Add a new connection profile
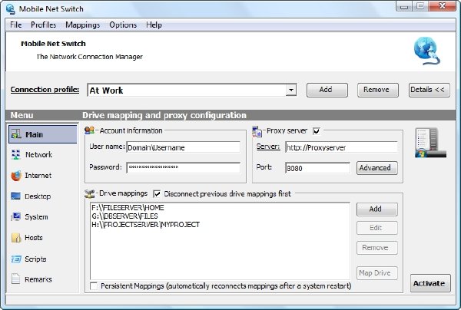 coord(327,90)
